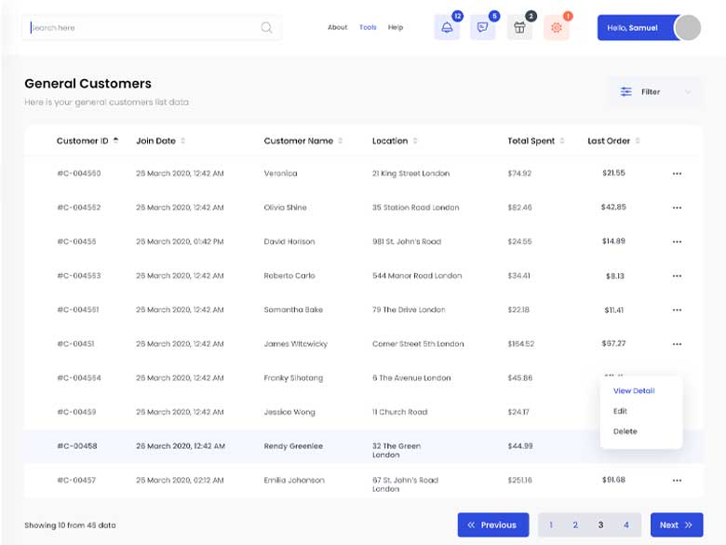This screenshot has height=545, width=726.
Task: Click customer ID #C-00457
Action: pos(76,480)
